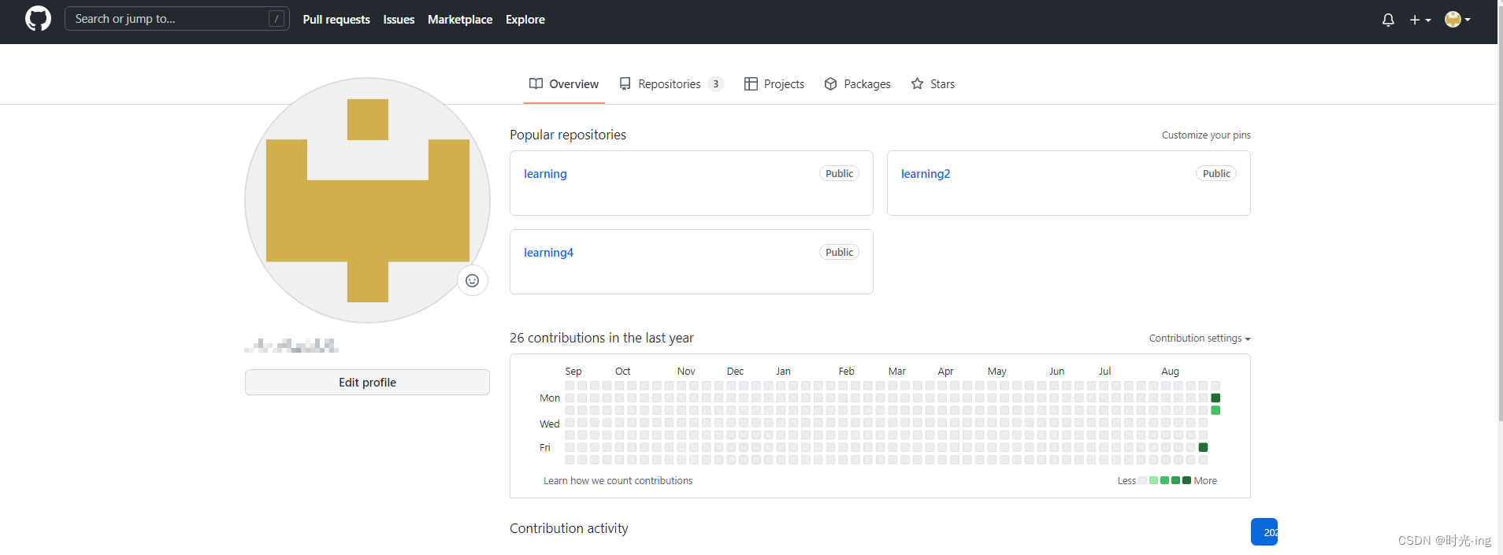Click the repo icon beside Repositories
Viewport: 1503px width, 555px height.
625,83
